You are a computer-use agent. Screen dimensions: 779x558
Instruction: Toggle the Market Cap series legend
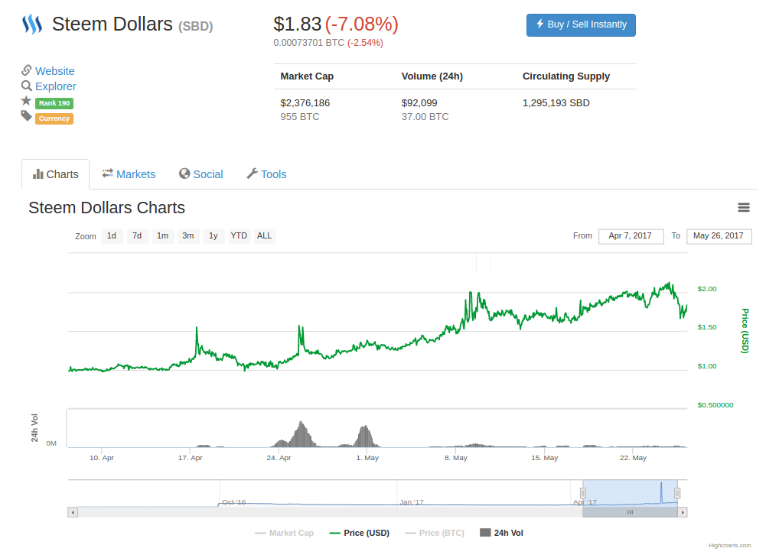284,533
